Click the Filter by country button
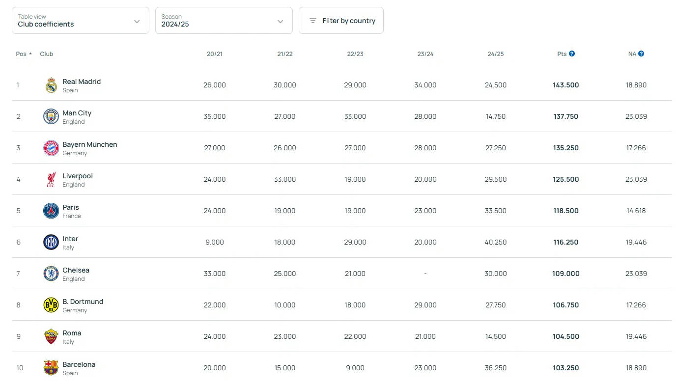The image size is (678, 385). pyautogui.click(x=341, y=20)
